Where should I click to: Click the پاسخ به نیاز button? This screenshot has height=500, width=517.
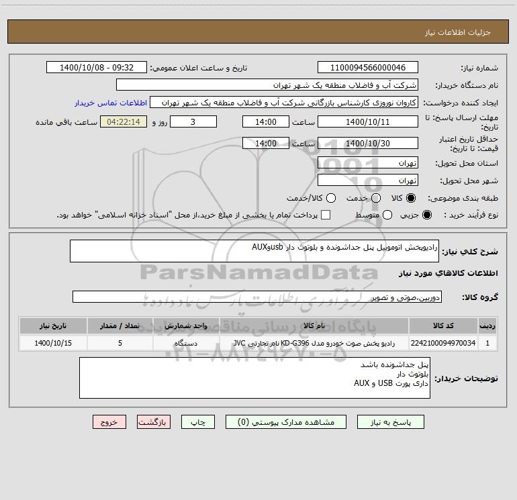pos(390,422)
